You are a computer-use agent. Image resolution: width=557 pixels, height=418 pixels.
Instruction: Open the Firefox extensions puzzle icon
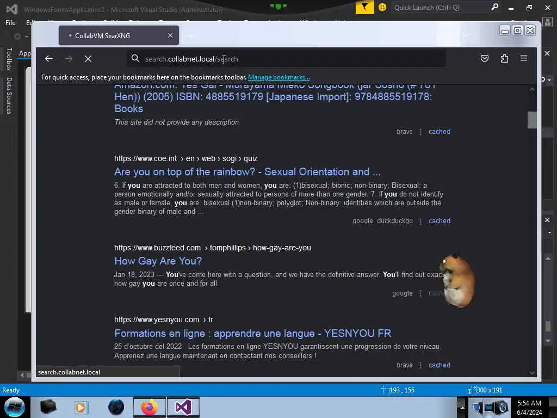point(504,58)
